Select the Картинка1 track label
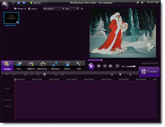 click(x=8, y=100)
